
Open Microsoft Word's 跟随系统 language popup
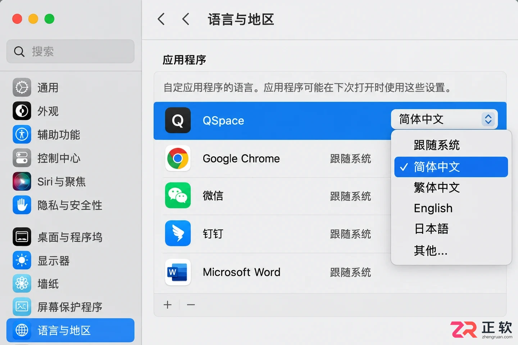click(x=350, y=272)
